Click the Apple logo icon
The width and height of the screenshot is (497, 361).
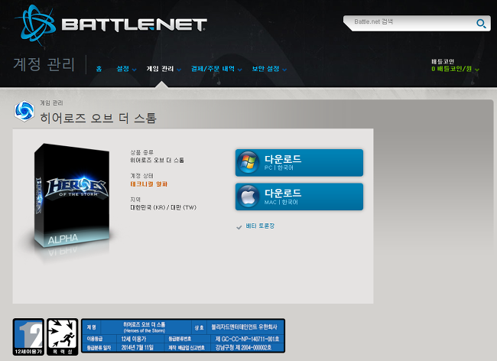(x=248, y=197)
